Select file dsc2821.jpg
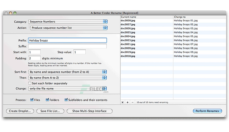 (128, 44)
